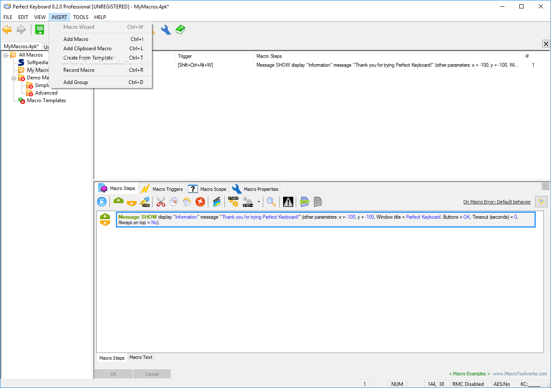Viewport: 551px width, 388px height.
Task: Click the INSERT menu header
Action: (x=59, y=17)
